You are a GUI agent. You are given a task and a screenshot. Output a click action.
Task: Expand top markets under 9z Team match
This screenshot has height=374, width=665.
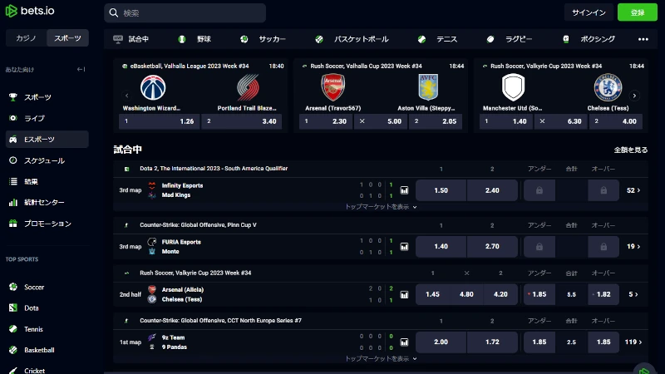pos(381,359)
